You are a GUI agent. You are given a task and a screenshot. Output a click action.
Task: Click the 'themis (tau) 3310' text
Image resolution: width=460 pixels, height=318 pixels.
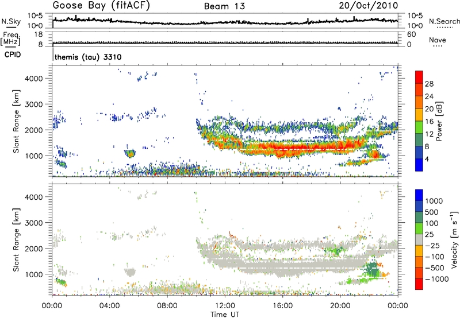(x=88, y=57)
